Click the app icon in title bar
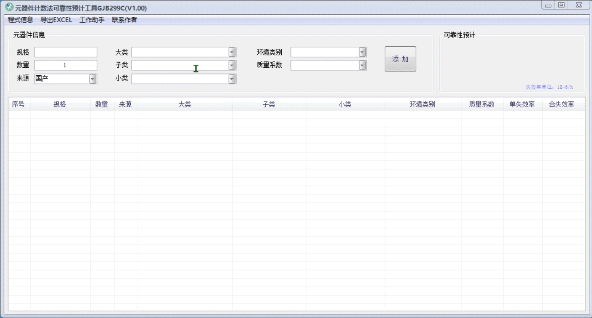 [x=9, y=7]
